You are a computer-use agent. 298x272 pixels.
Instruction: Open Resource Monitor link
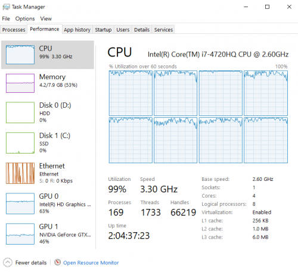click(91, 262)
